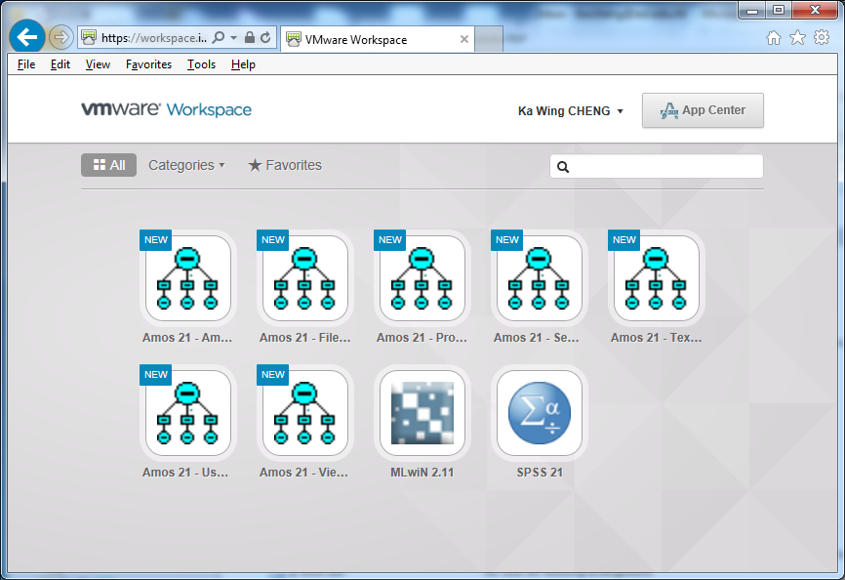Click the browser Forward arrow button

60,37
